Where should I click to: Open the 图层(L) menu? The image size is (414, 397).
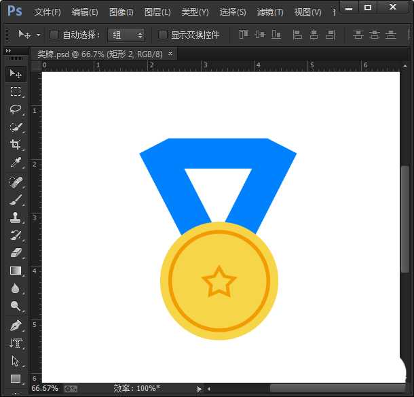(x=157, y=12)
